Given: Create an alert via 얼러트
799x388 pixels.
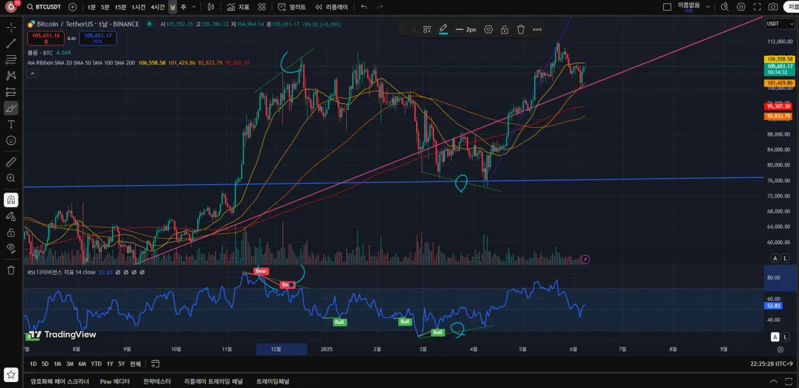Looking at the screenshot, I should click(x=292, y=7).
